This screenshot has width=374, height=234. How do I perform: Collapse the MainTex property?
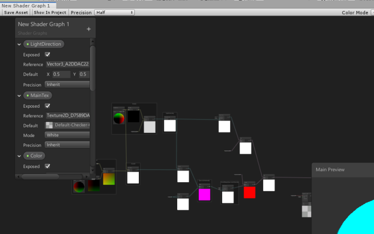tap(19, 96)
